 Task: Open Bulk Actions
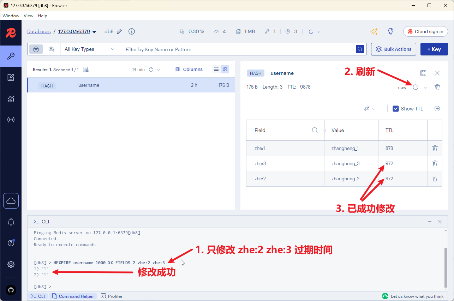tap(394, 49)
